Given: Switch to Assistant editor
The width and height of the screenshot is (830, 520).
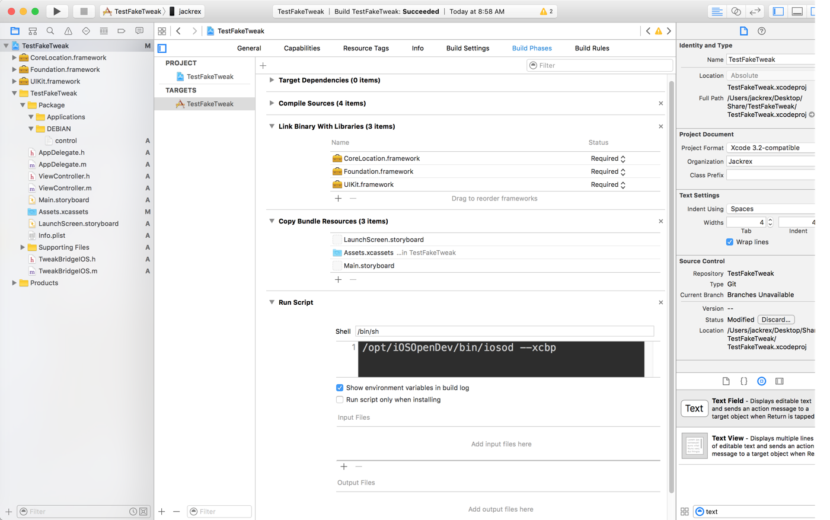Looking at the screenshot, I should click(736, 11).
